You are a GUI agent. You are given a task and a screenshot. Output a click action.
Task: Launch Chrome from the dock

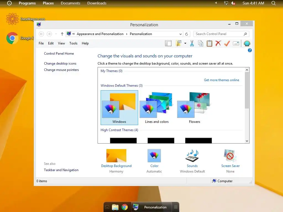[125, 207]
